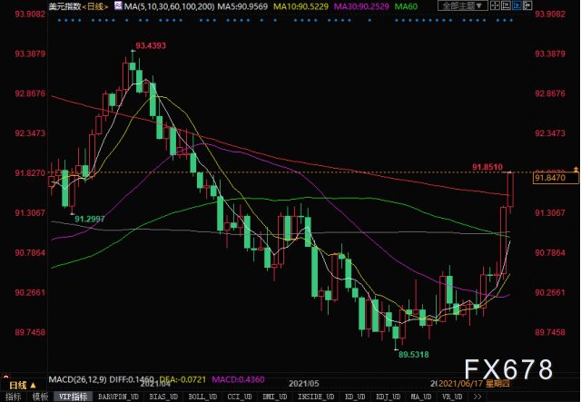The image size is (581, 402).
Task: Click the green MA60 label
Action: [x=406, y=6]
